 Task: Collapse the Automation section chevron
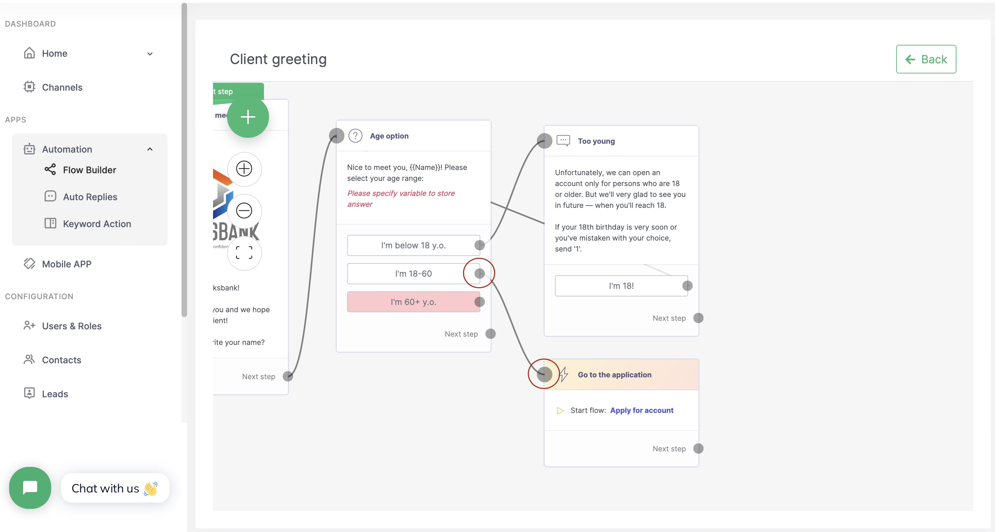(x=150, y=149)
